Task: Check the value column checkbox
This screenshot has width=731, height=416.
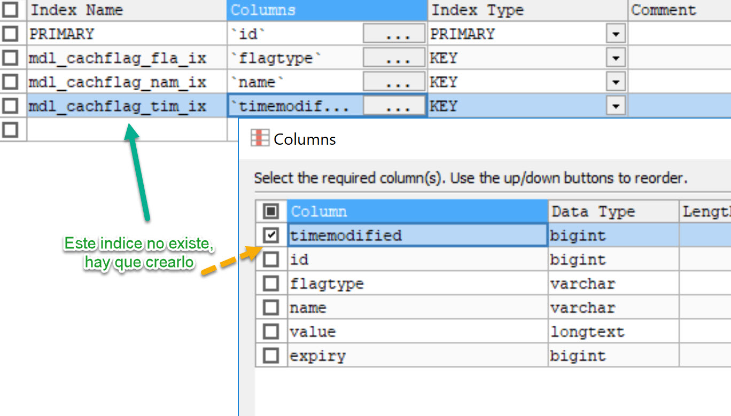Action: (271, 331)
